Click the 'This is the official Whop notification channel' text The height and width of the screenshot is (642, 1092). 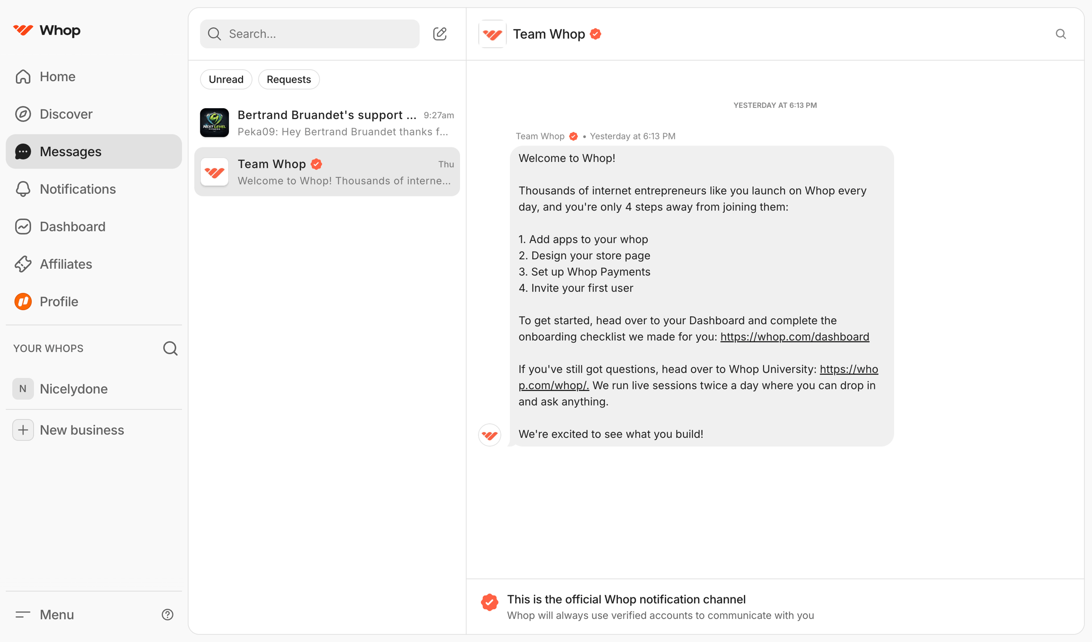pos(626,599)
